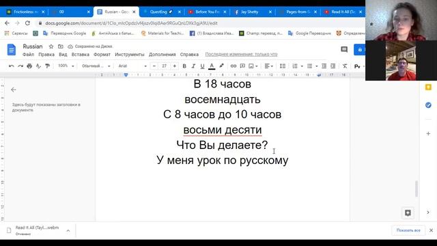Redo the last action
The width and height of the screenshot is (437, 246).
(20, 66)
